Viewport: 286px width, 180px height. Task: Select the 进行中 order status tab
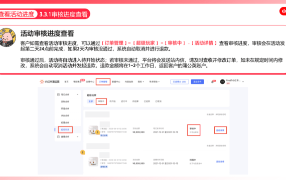(124, 101)
